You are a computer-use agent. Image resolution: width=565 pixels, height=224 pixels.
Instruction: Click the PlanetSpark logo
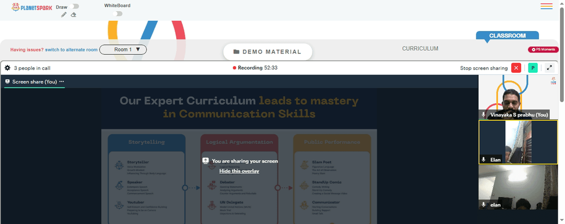click(32, 7)
